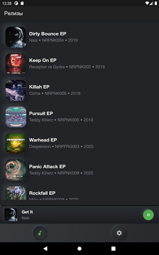Tap Pursuit EP album artwork
The width and height of the screenshot is (159, 255).
coord(16,117)
